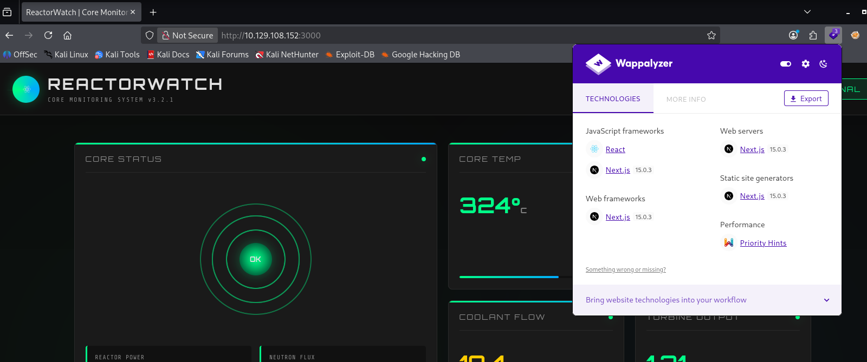This screenshot has width=867, height=362.
Task: Toggle the Wappalyzer enable switch
Action: coord(786,64)
